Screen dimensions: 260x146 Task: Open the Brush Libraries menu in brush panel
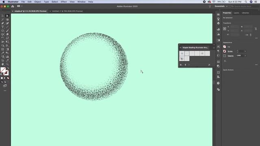[x=181, y=65]
